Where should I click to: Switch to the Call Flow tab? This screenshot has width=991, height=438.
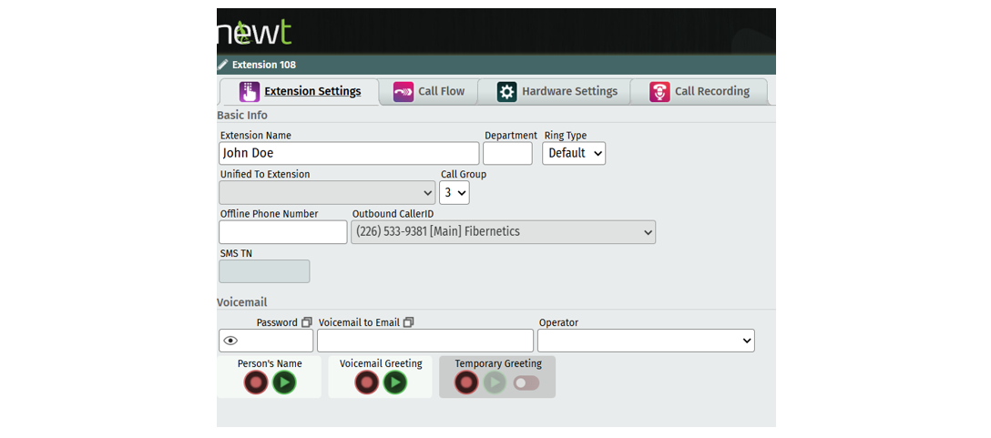(x=429, y=91)
